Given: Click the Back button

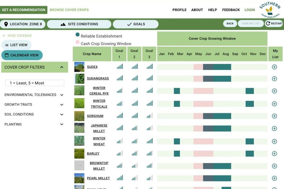Looking at the screenshot, I should [230, 23].
